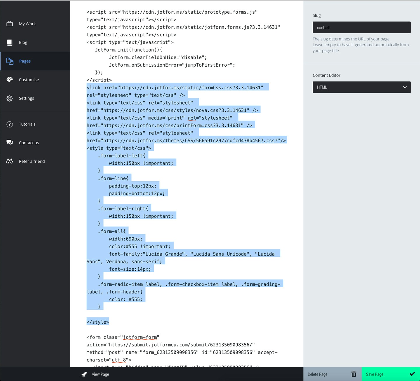The width and height of the screenshot is (420, 381).
Task: Open the Blog menu item
Action: click(23, 42)
